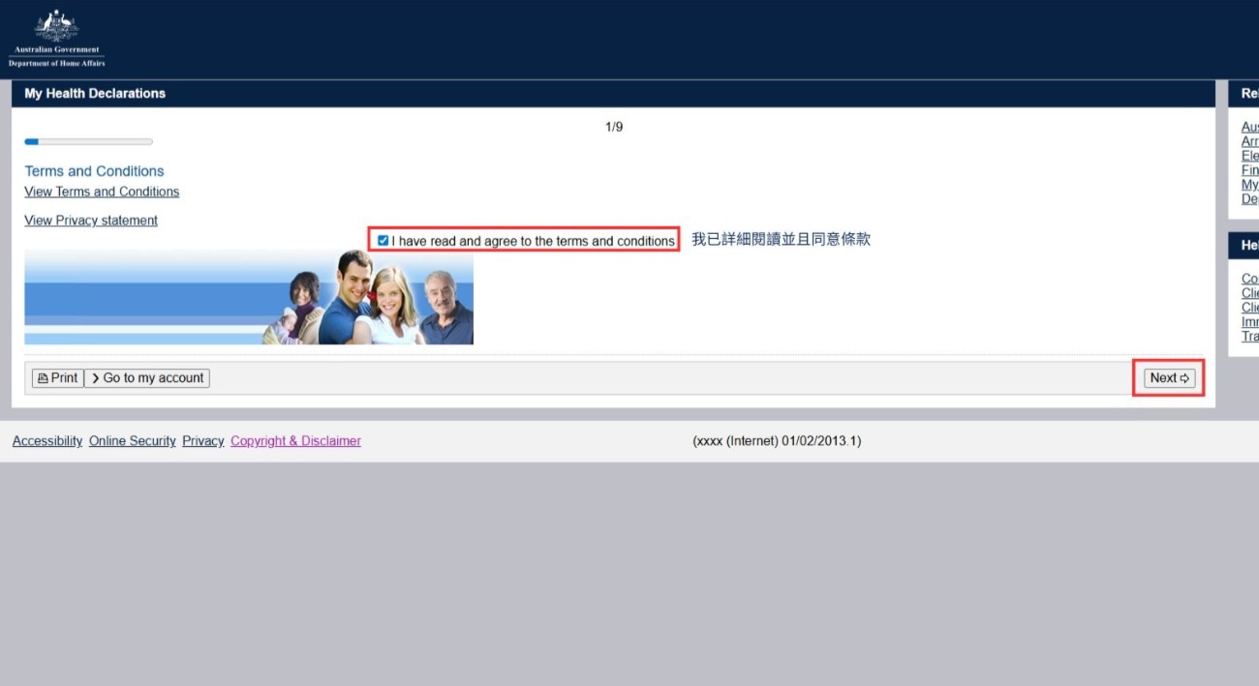1259x686 pixels.
Task: Click the Terms and Conditions heading
Action: click(94, 171)
